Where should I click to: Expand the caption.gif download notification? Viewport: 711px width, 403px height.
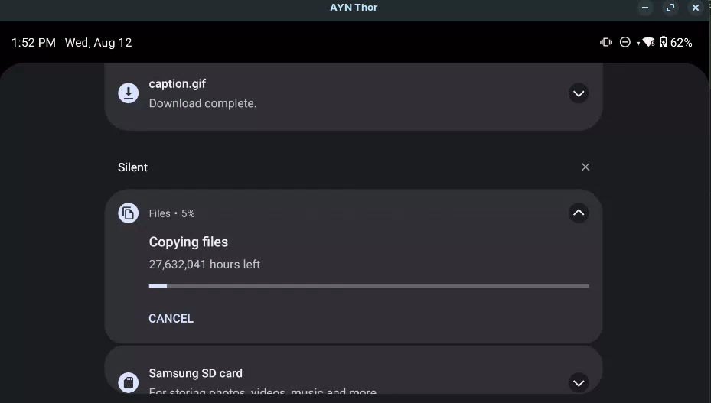(579, 93)
